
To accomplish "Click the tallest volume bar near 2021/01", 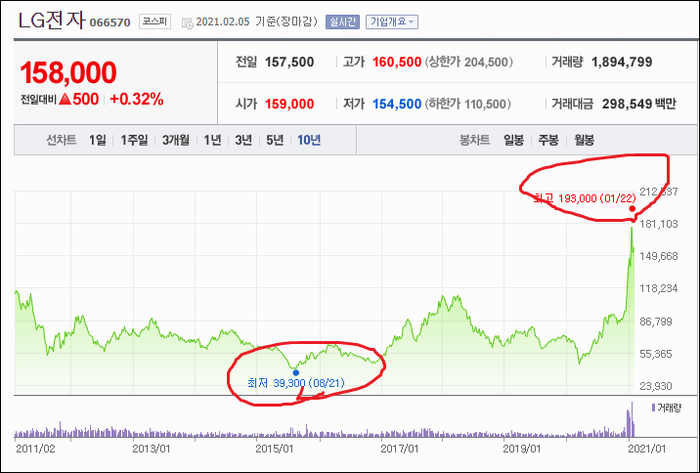I will (633, 419).
